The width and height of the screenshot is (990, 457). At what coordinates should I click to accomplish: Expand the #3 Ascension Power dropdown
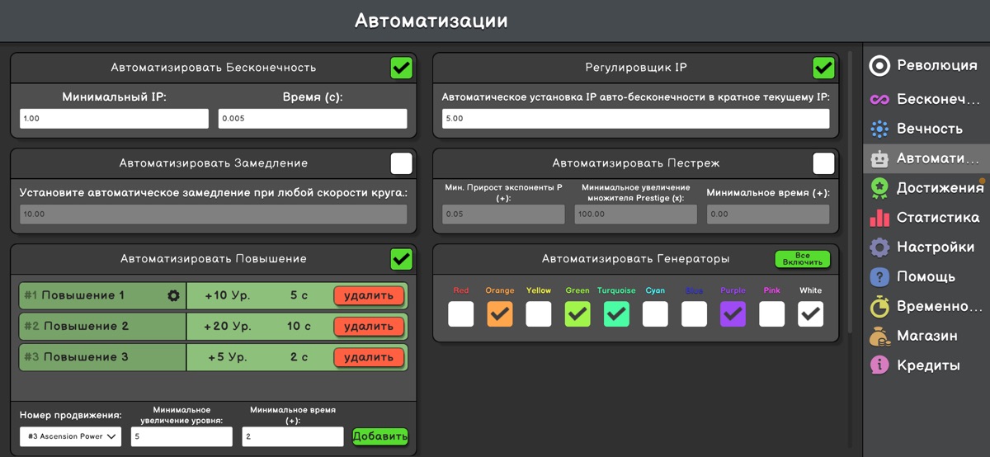coord(70,436)
